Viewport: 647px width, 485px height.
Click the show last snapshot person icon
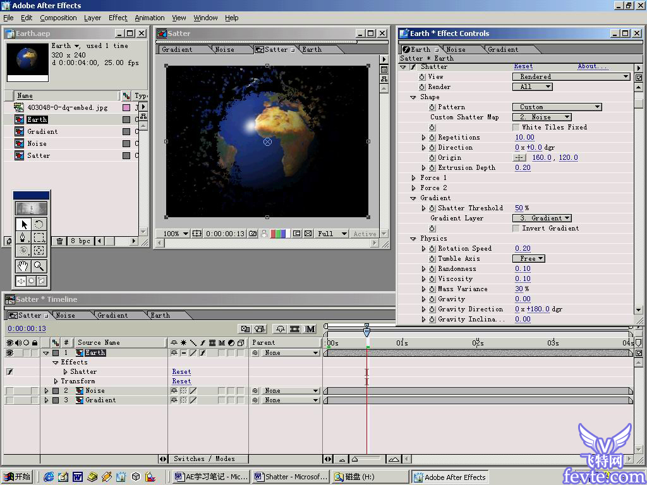point(264,234)
